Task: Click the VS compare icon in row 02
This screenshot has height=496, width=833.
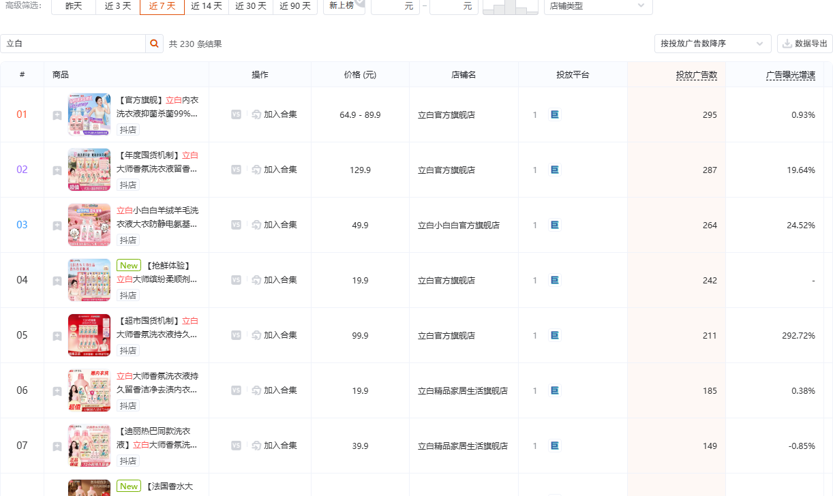Action: [x=236, y=170]
